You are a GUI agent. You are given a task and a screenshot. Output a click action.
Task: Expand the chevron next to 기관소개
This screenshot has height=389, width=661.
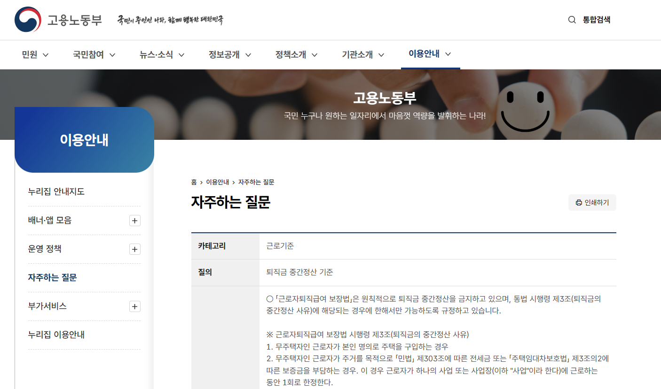[x=381, y=55]
